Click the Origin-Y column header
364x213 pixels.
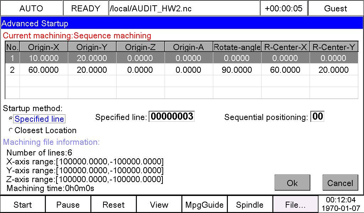tap(92, 47)
